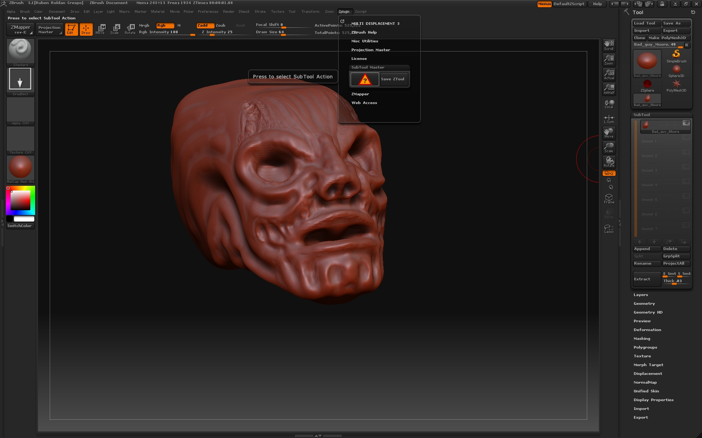Expand the Deformation subpalette

click(x=647, y=330)
